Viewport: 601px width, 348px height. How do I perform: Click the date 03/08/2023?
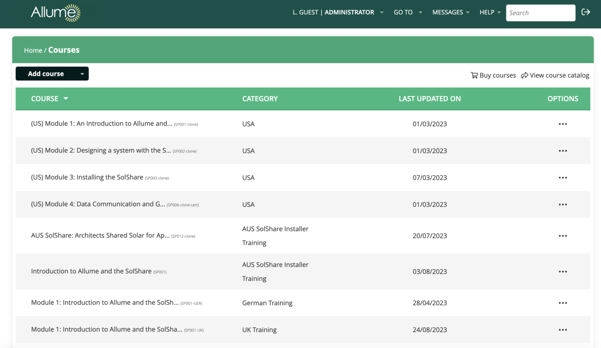(430, 272)
